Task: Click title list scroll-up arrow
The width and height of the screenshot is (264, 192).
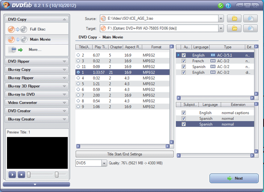Action: pyautogui.click(x=172, y=47)
